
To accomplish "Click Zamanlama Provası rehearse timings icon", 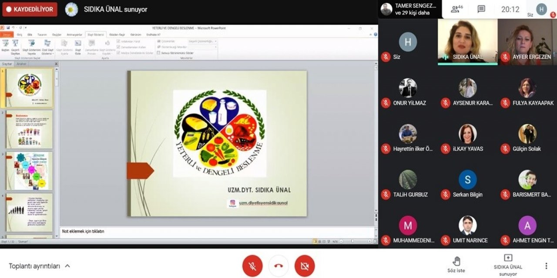I will [x=91, y=47].
